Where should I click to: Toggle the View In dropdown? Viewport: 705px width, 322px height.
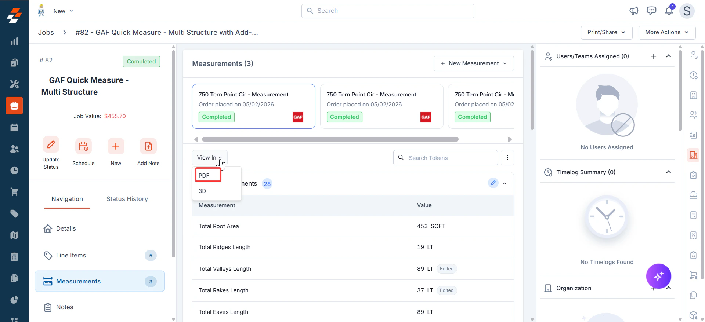point(210,158)
